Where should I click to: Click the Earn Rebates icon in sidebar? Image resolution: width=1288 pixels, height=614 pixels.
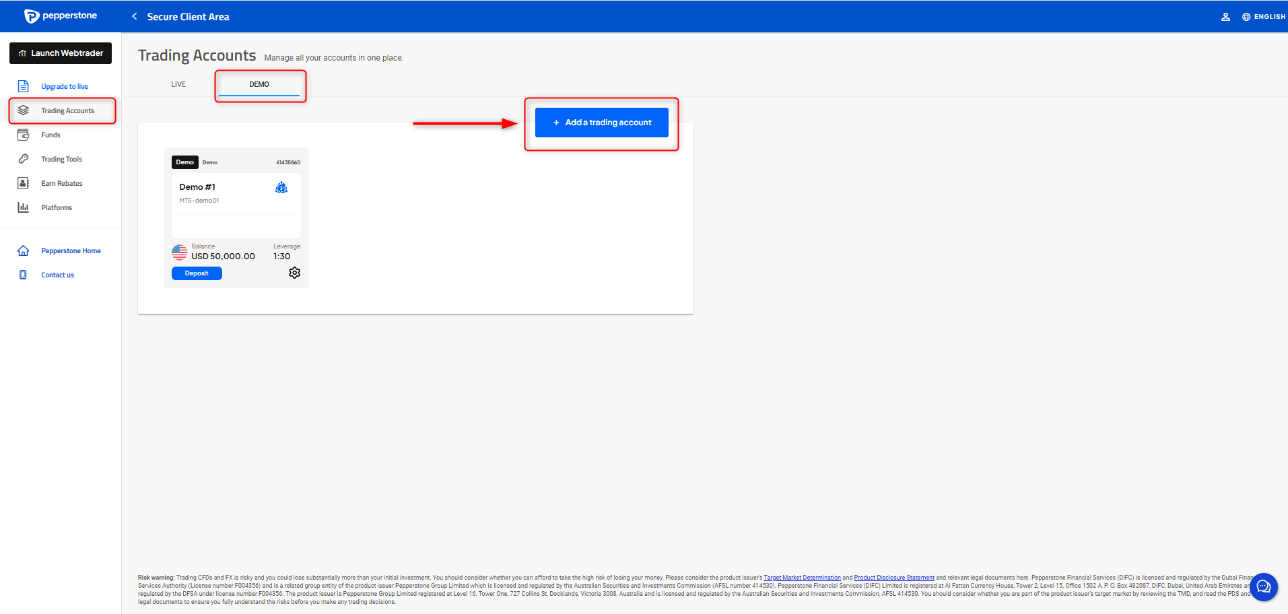[x=24, y=183]
